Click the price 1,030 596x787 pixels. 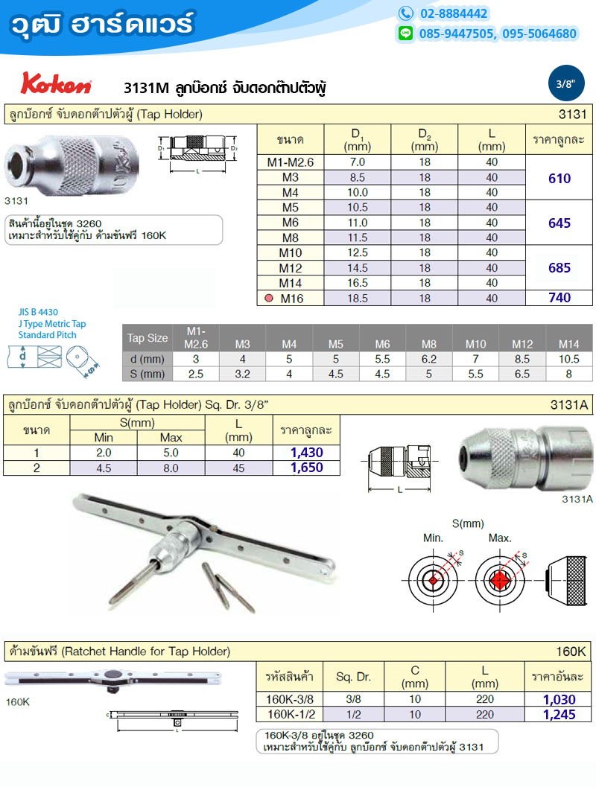(x=559, y=699)
